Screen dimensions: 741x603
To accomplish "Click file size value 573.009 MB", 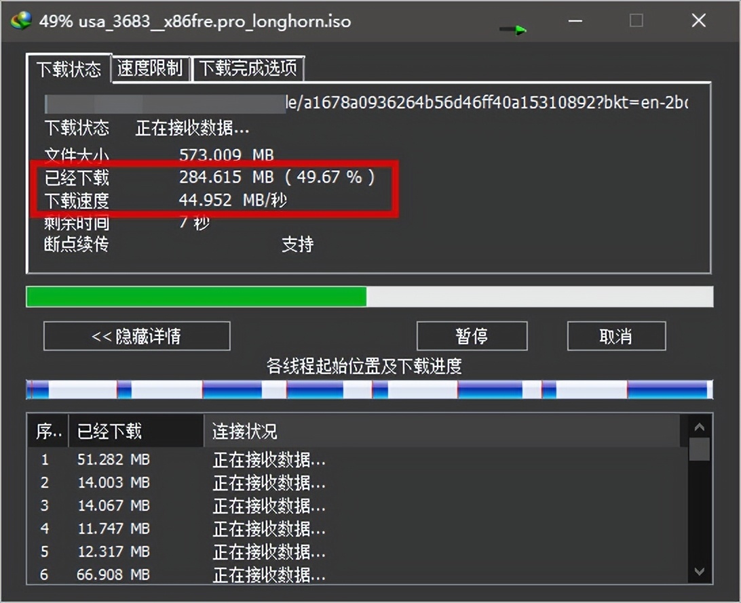I will click(x=227, y=154).
